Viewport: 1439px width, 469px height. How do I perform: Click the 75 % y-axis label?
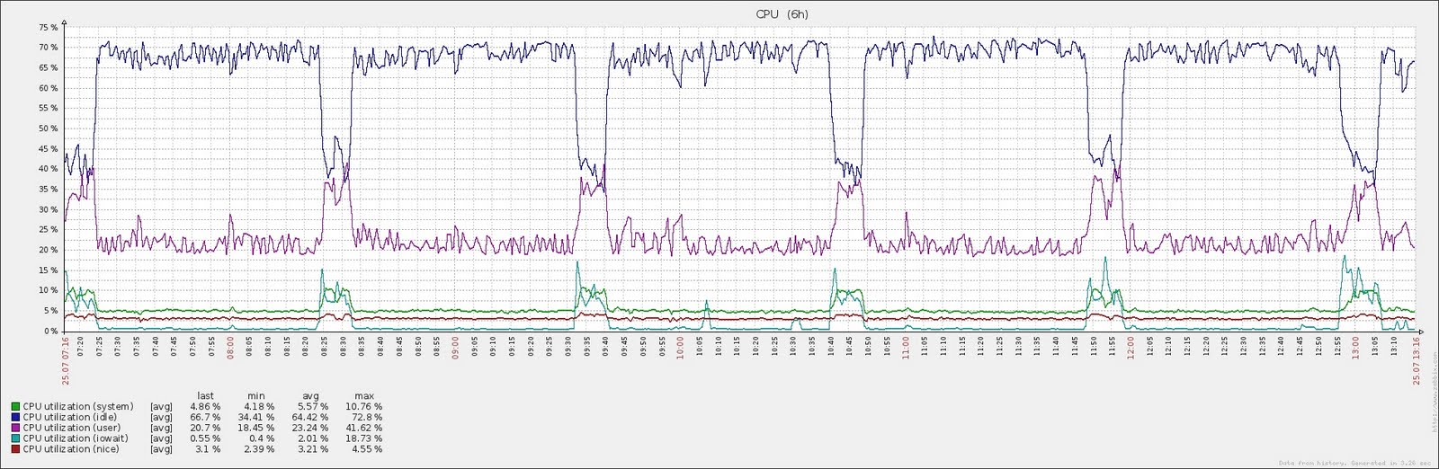click(49, 28)
